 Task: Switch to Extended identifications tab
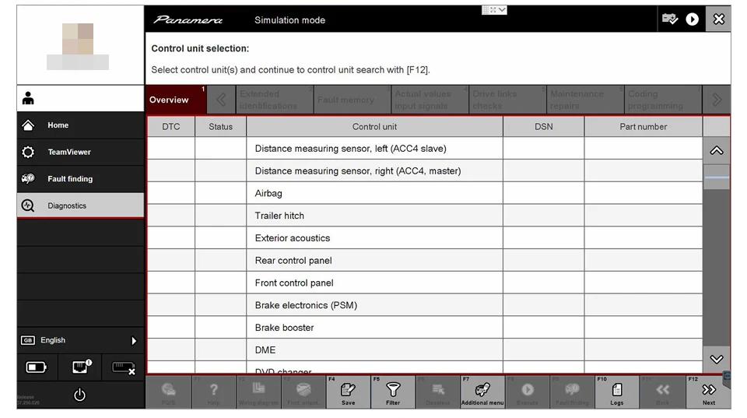(x=275, y=100)
